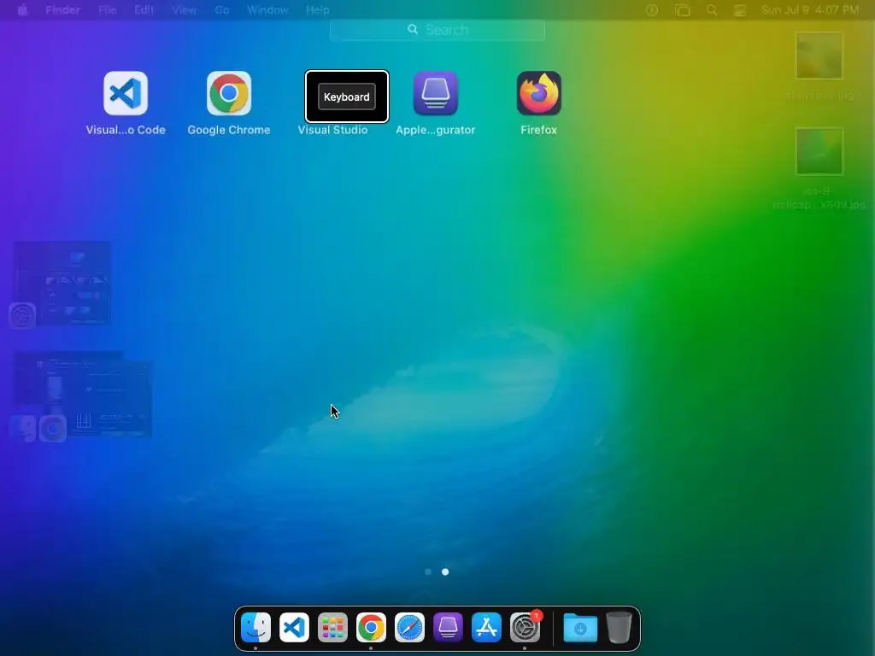Switch to first Launchpad page dot
Screen dimensions: 875x656
pyautogui.click(x=428, y=571)
